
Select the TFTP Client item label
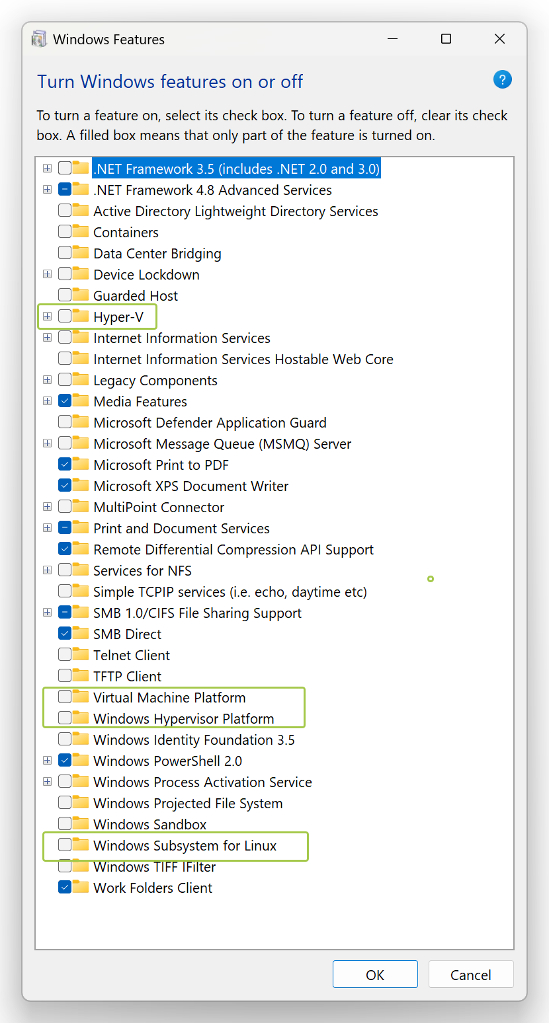click(x=128, y=676)
